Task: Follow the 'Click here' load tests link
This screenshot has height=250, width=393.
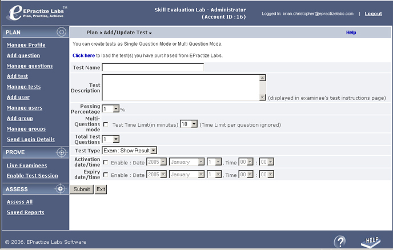Action: tap(83, 55)
